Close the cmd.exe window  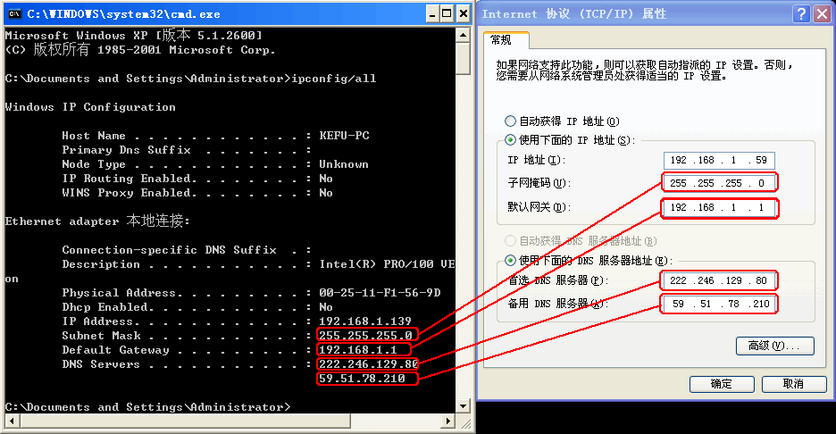click(x=464, y=14)
